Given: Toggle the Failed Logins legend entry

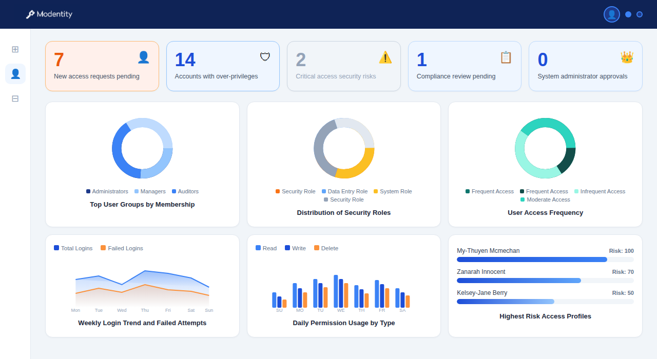Looking at the screenshot, I should pos(122,248).
